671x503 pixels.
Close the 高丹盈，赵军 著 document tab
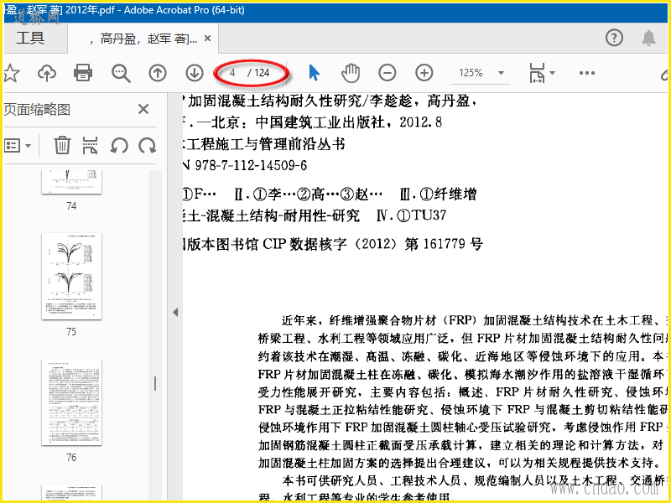click(x=207, y=39)
